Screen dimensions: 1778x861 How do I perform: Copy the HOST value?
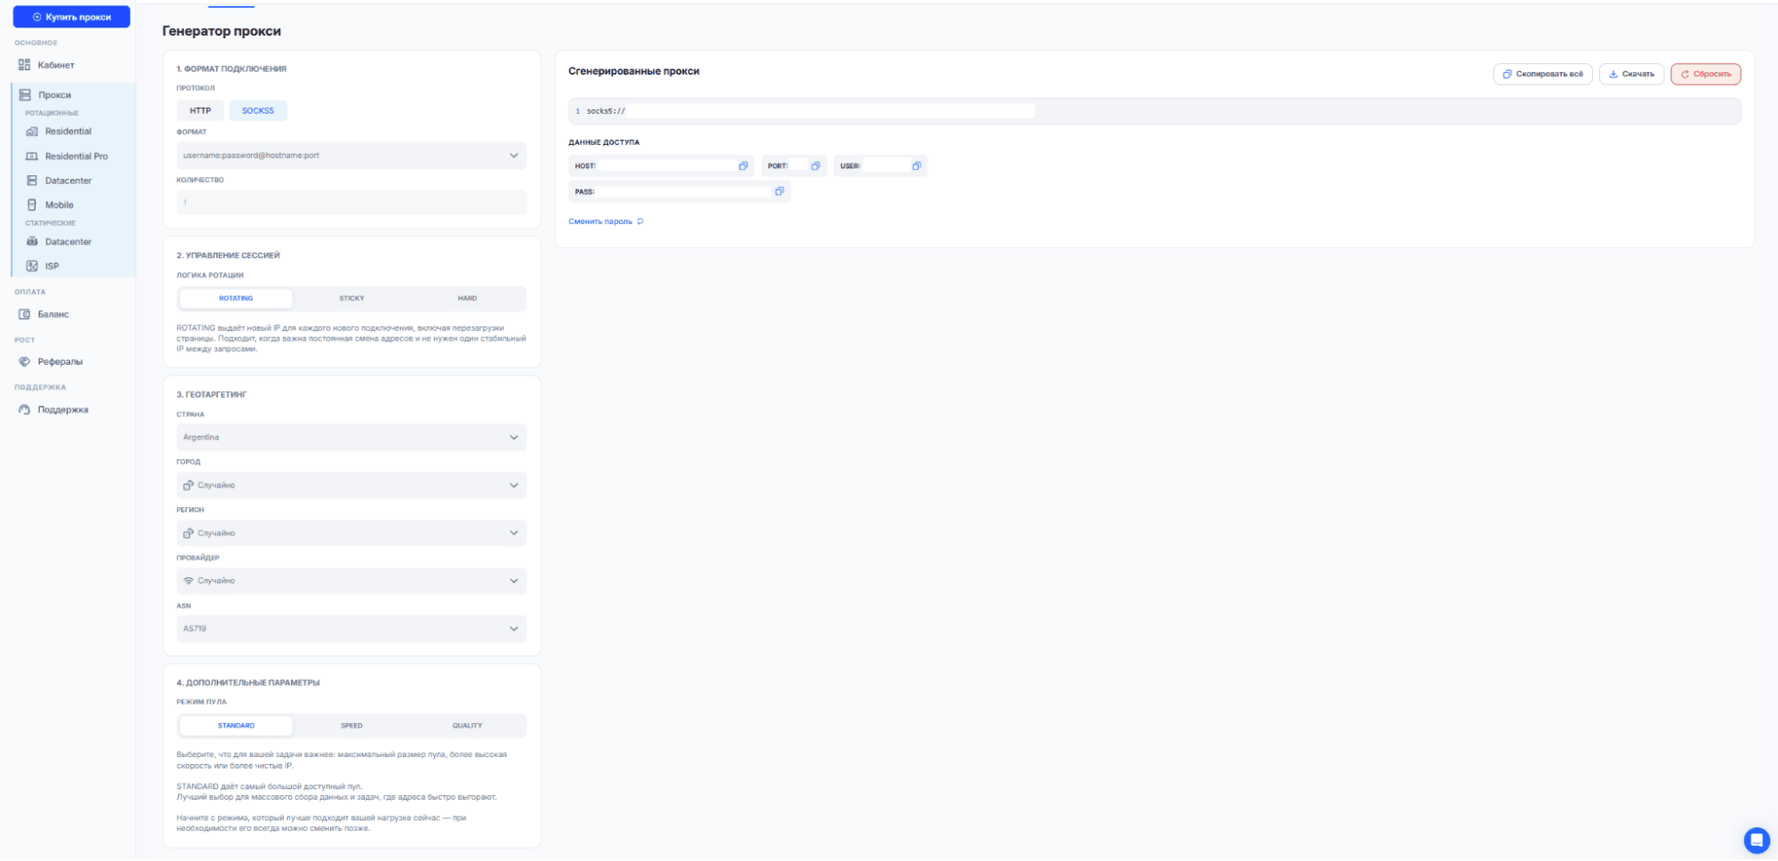(x=743, y=166)
